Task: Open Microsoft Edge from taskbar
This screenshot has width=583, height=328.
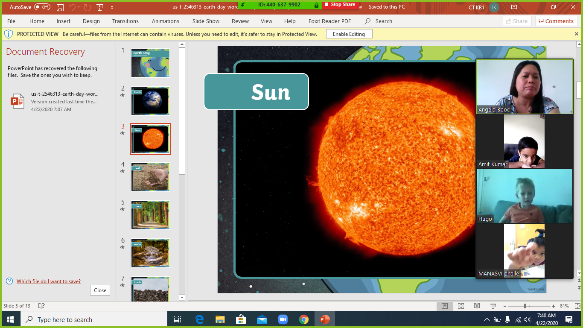Action: [x=199, y=319]
